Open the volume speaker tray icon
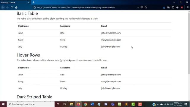The width and height of the screenshot is (190, 107). pos(172,104)
